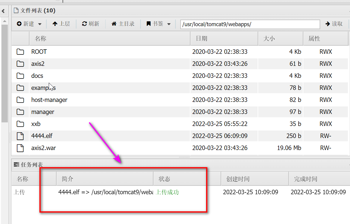350x224 pixels.
Task: Click the manager folder name
Action: click(x=43, y=112)
